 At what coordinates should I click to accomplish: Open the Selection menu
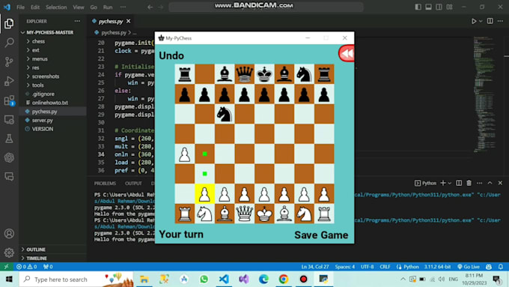tap(56, 7)
